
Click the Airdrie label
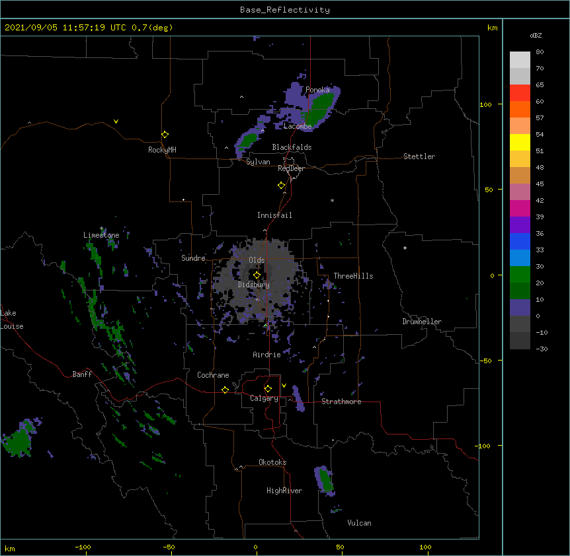point(267,355)
